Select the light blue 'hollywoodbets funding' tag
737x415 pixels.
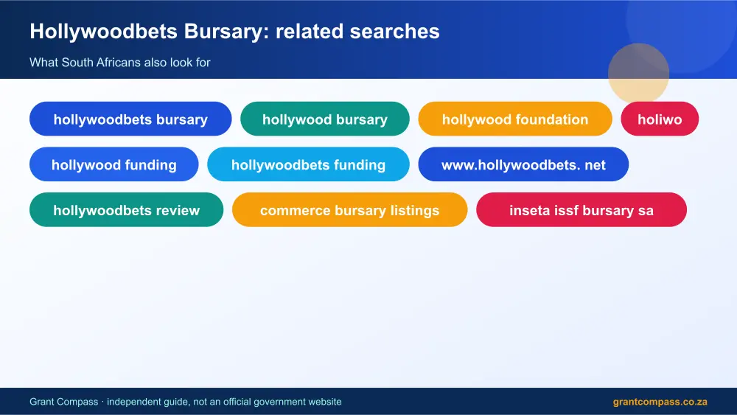[308, 164]
